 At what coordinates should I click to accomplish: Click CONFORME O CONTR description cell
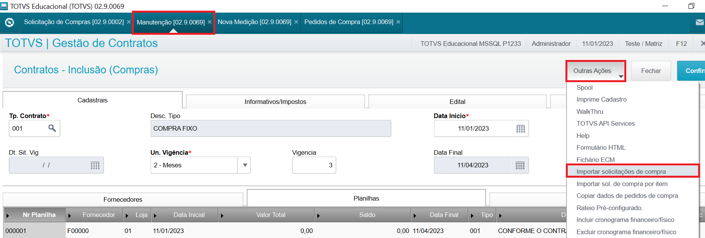(531, 231)
